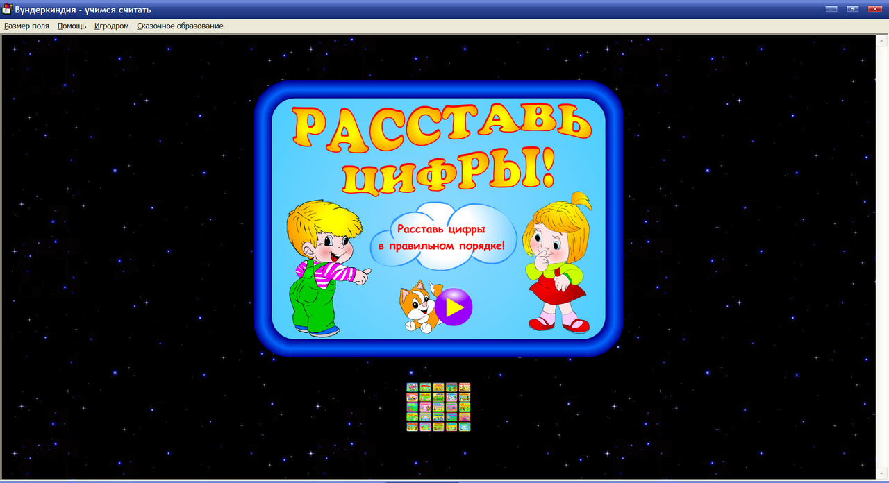Open the Игродром menu
Viewport: 889px width, 483px height.
113,26
